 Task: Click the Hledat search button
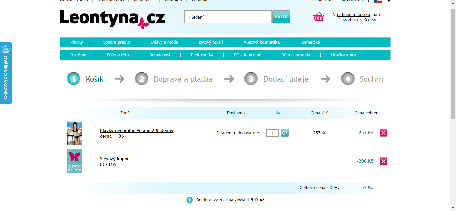pyautogui.click(x=281, y=17)
